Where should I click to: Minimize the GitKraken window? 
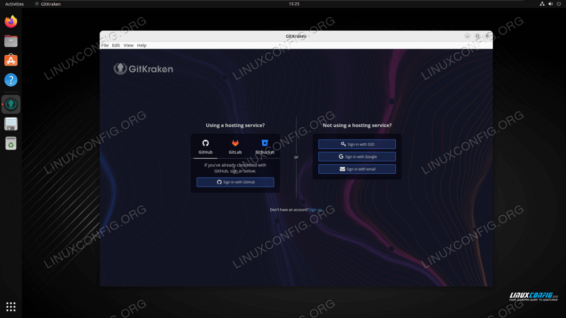(x=467, y=36)
